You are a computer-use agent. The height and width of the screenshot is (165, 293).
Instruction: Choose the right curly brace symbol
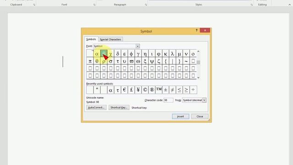pyautogui.click(x=179, y=61)
